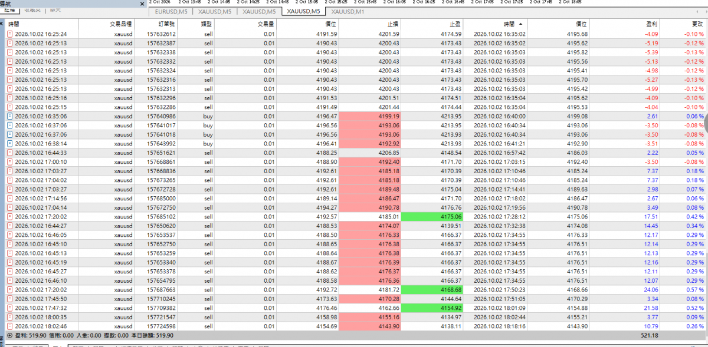Click the order icon in row 157651621
Image resolution: width=708 pixels, height=347 pixels.
point(10,153)
